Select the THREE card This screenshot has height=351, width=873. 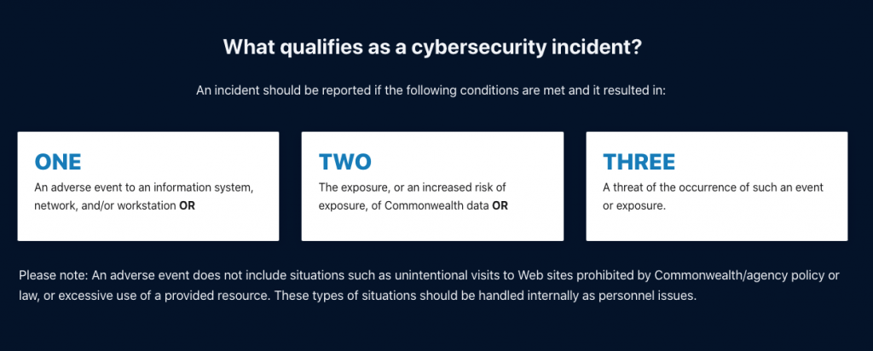716,187
